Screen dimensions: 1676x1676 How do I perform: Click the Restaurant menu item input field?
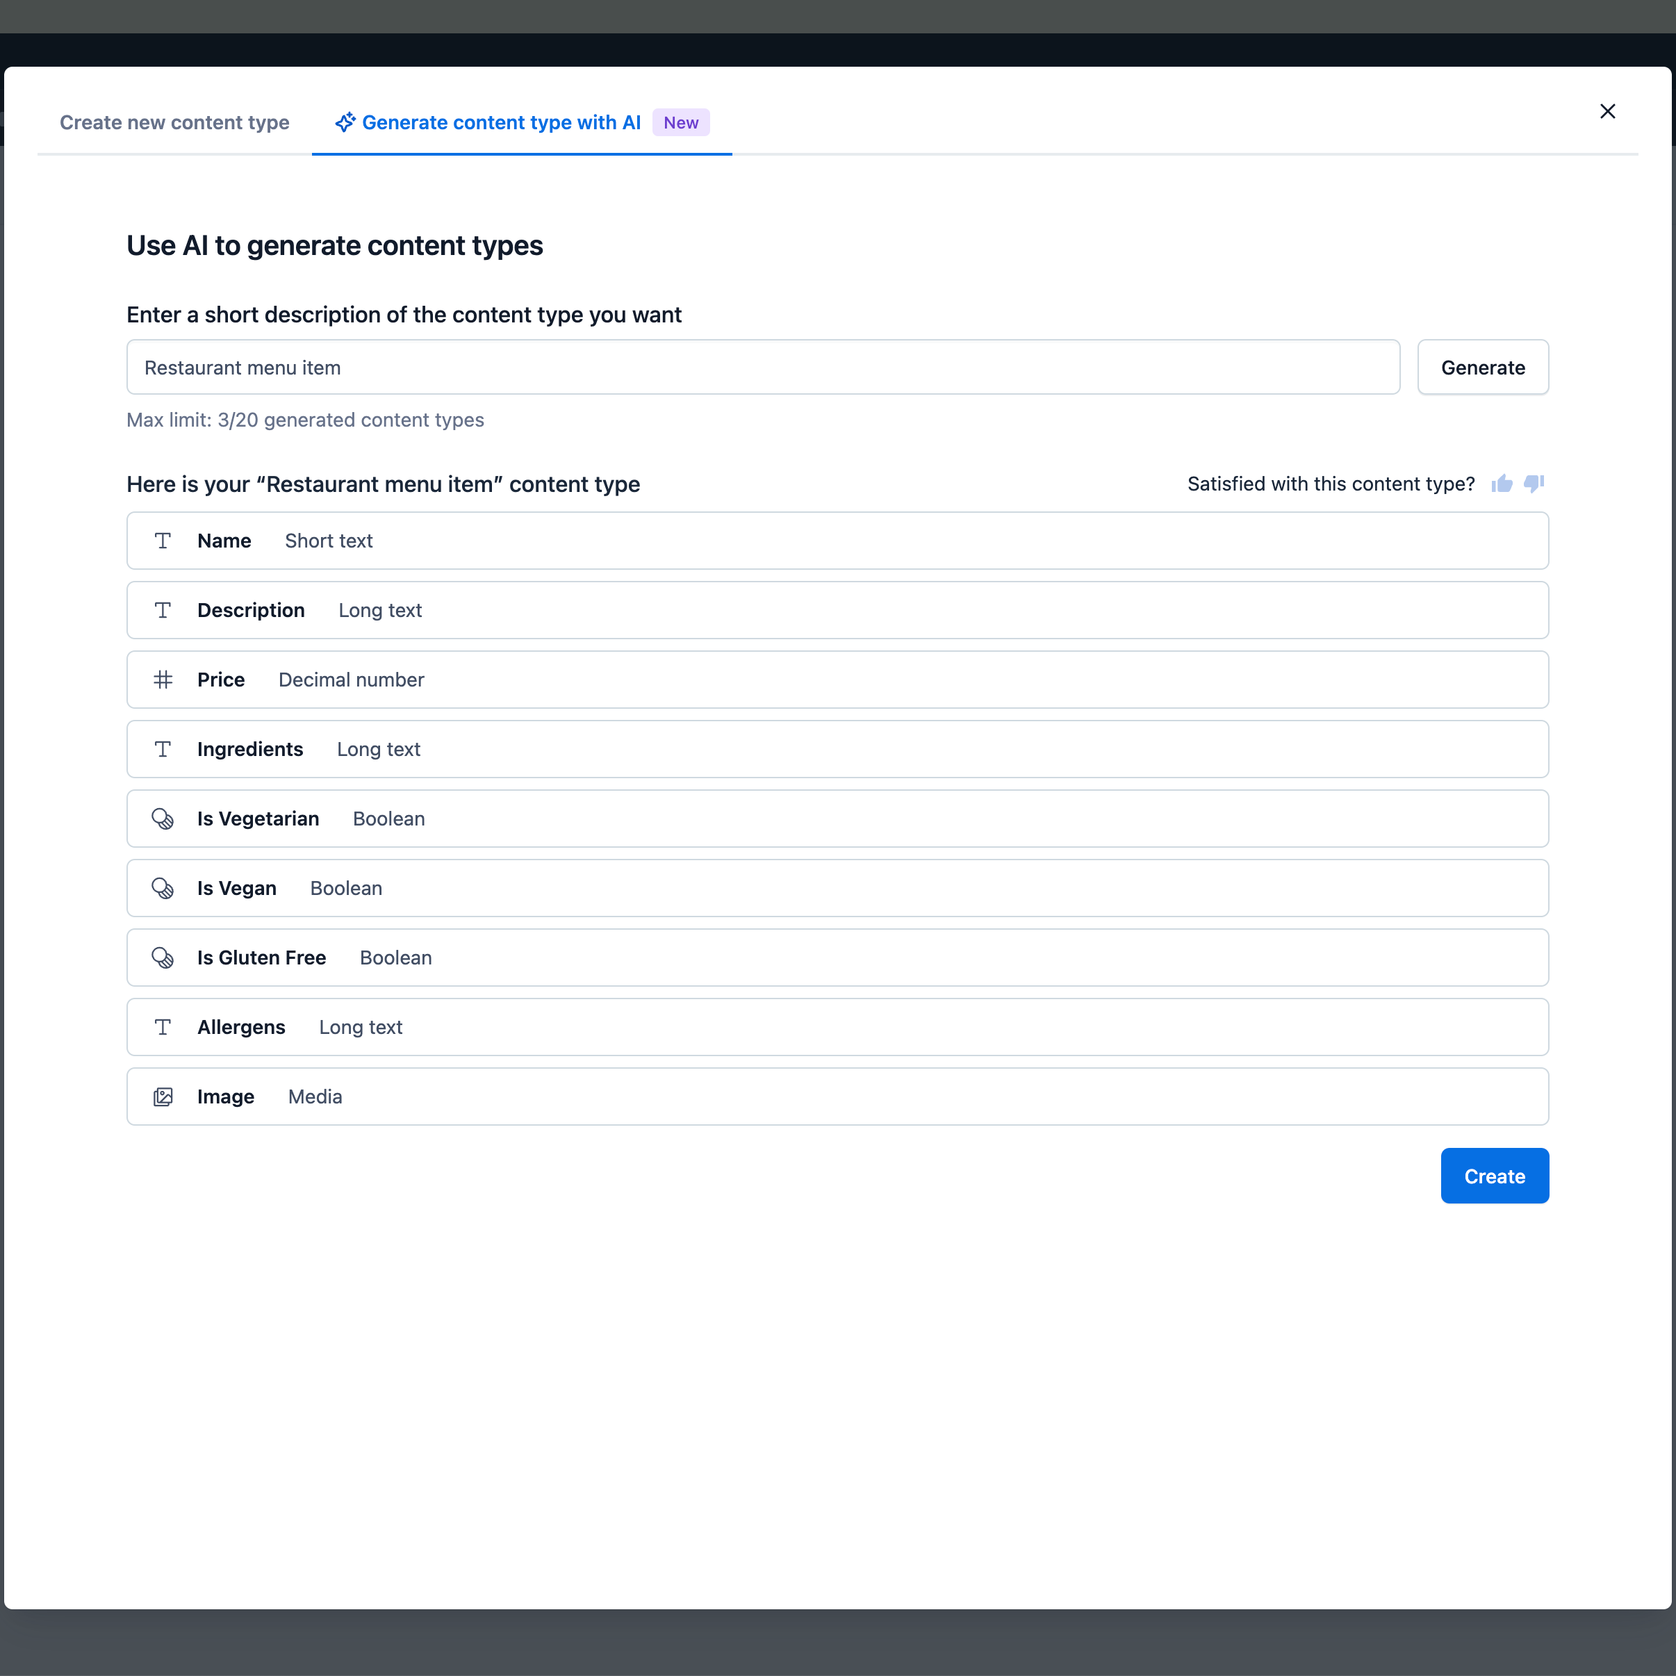pos(763,367)
